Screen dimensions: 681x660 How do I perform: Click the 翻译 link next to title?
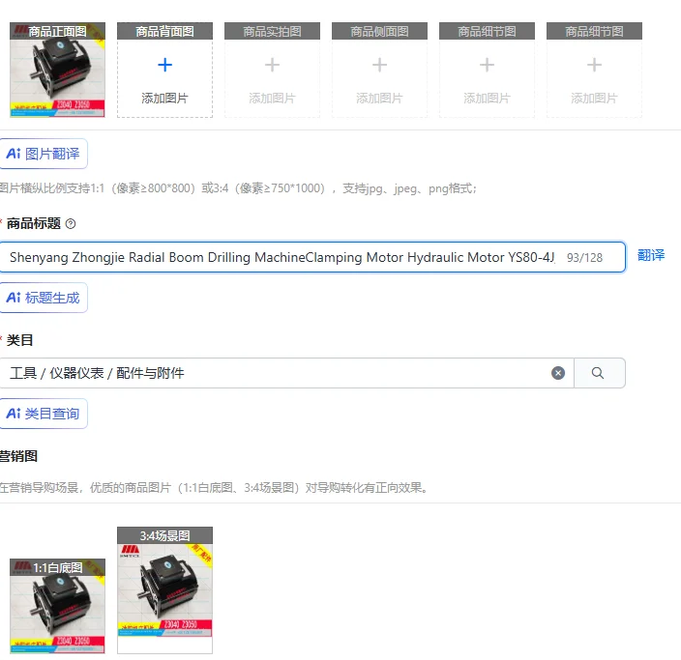point(651,255)
